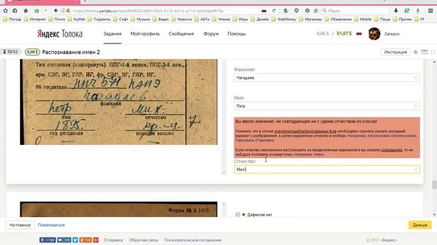Open the Музыка bookmarks folder

(x=141, y=19)
